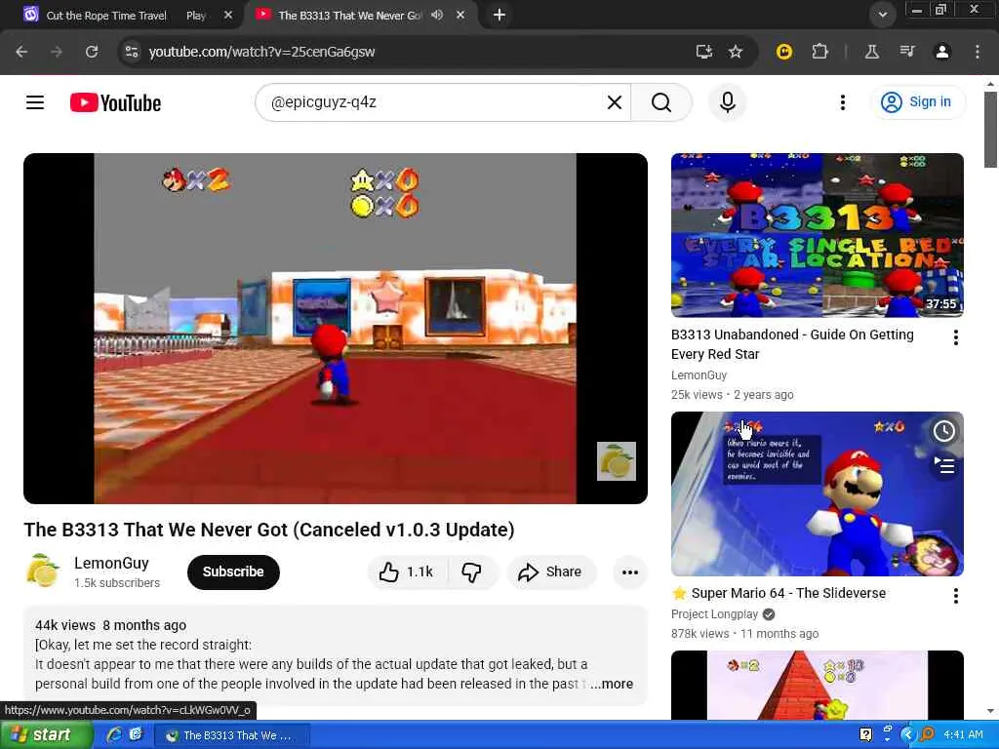Image resolution: width=999 pixels, height=749 pixels.
Task: Open the B3313 Every Red Star thumbnail
Action: click(x=817, y=235)
